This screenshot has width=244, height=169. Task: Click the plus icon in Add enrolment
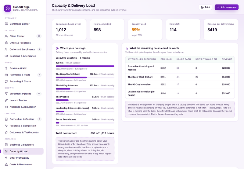[218, 7]
